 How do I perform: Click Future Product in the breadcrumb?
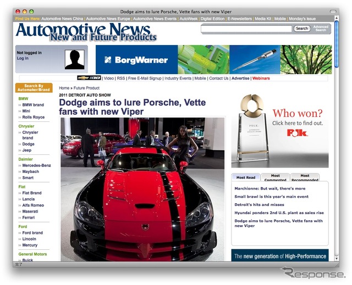pos(86,88)
